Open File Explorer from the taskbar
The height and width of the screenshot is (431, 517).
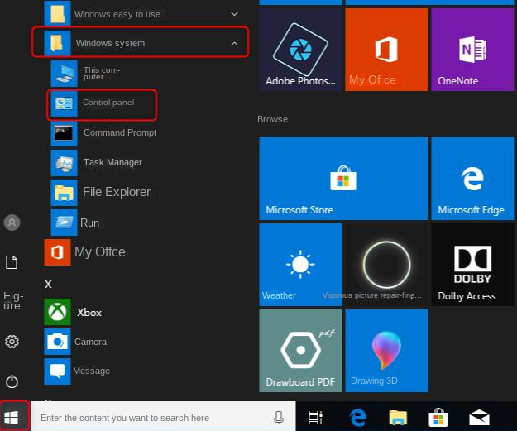tap(398, 418)
